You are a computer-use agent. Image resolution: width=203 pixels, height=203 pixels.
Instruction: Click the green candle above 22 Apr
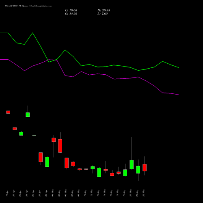pyautogui.click(x=21, y=134)
